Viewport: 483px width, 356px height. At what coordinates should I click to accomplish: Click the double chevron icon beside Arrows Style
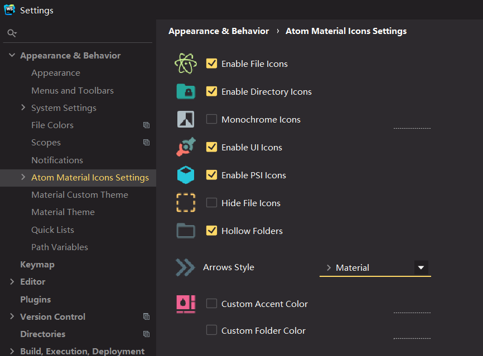pyautogui.click(x=185, y=267)
